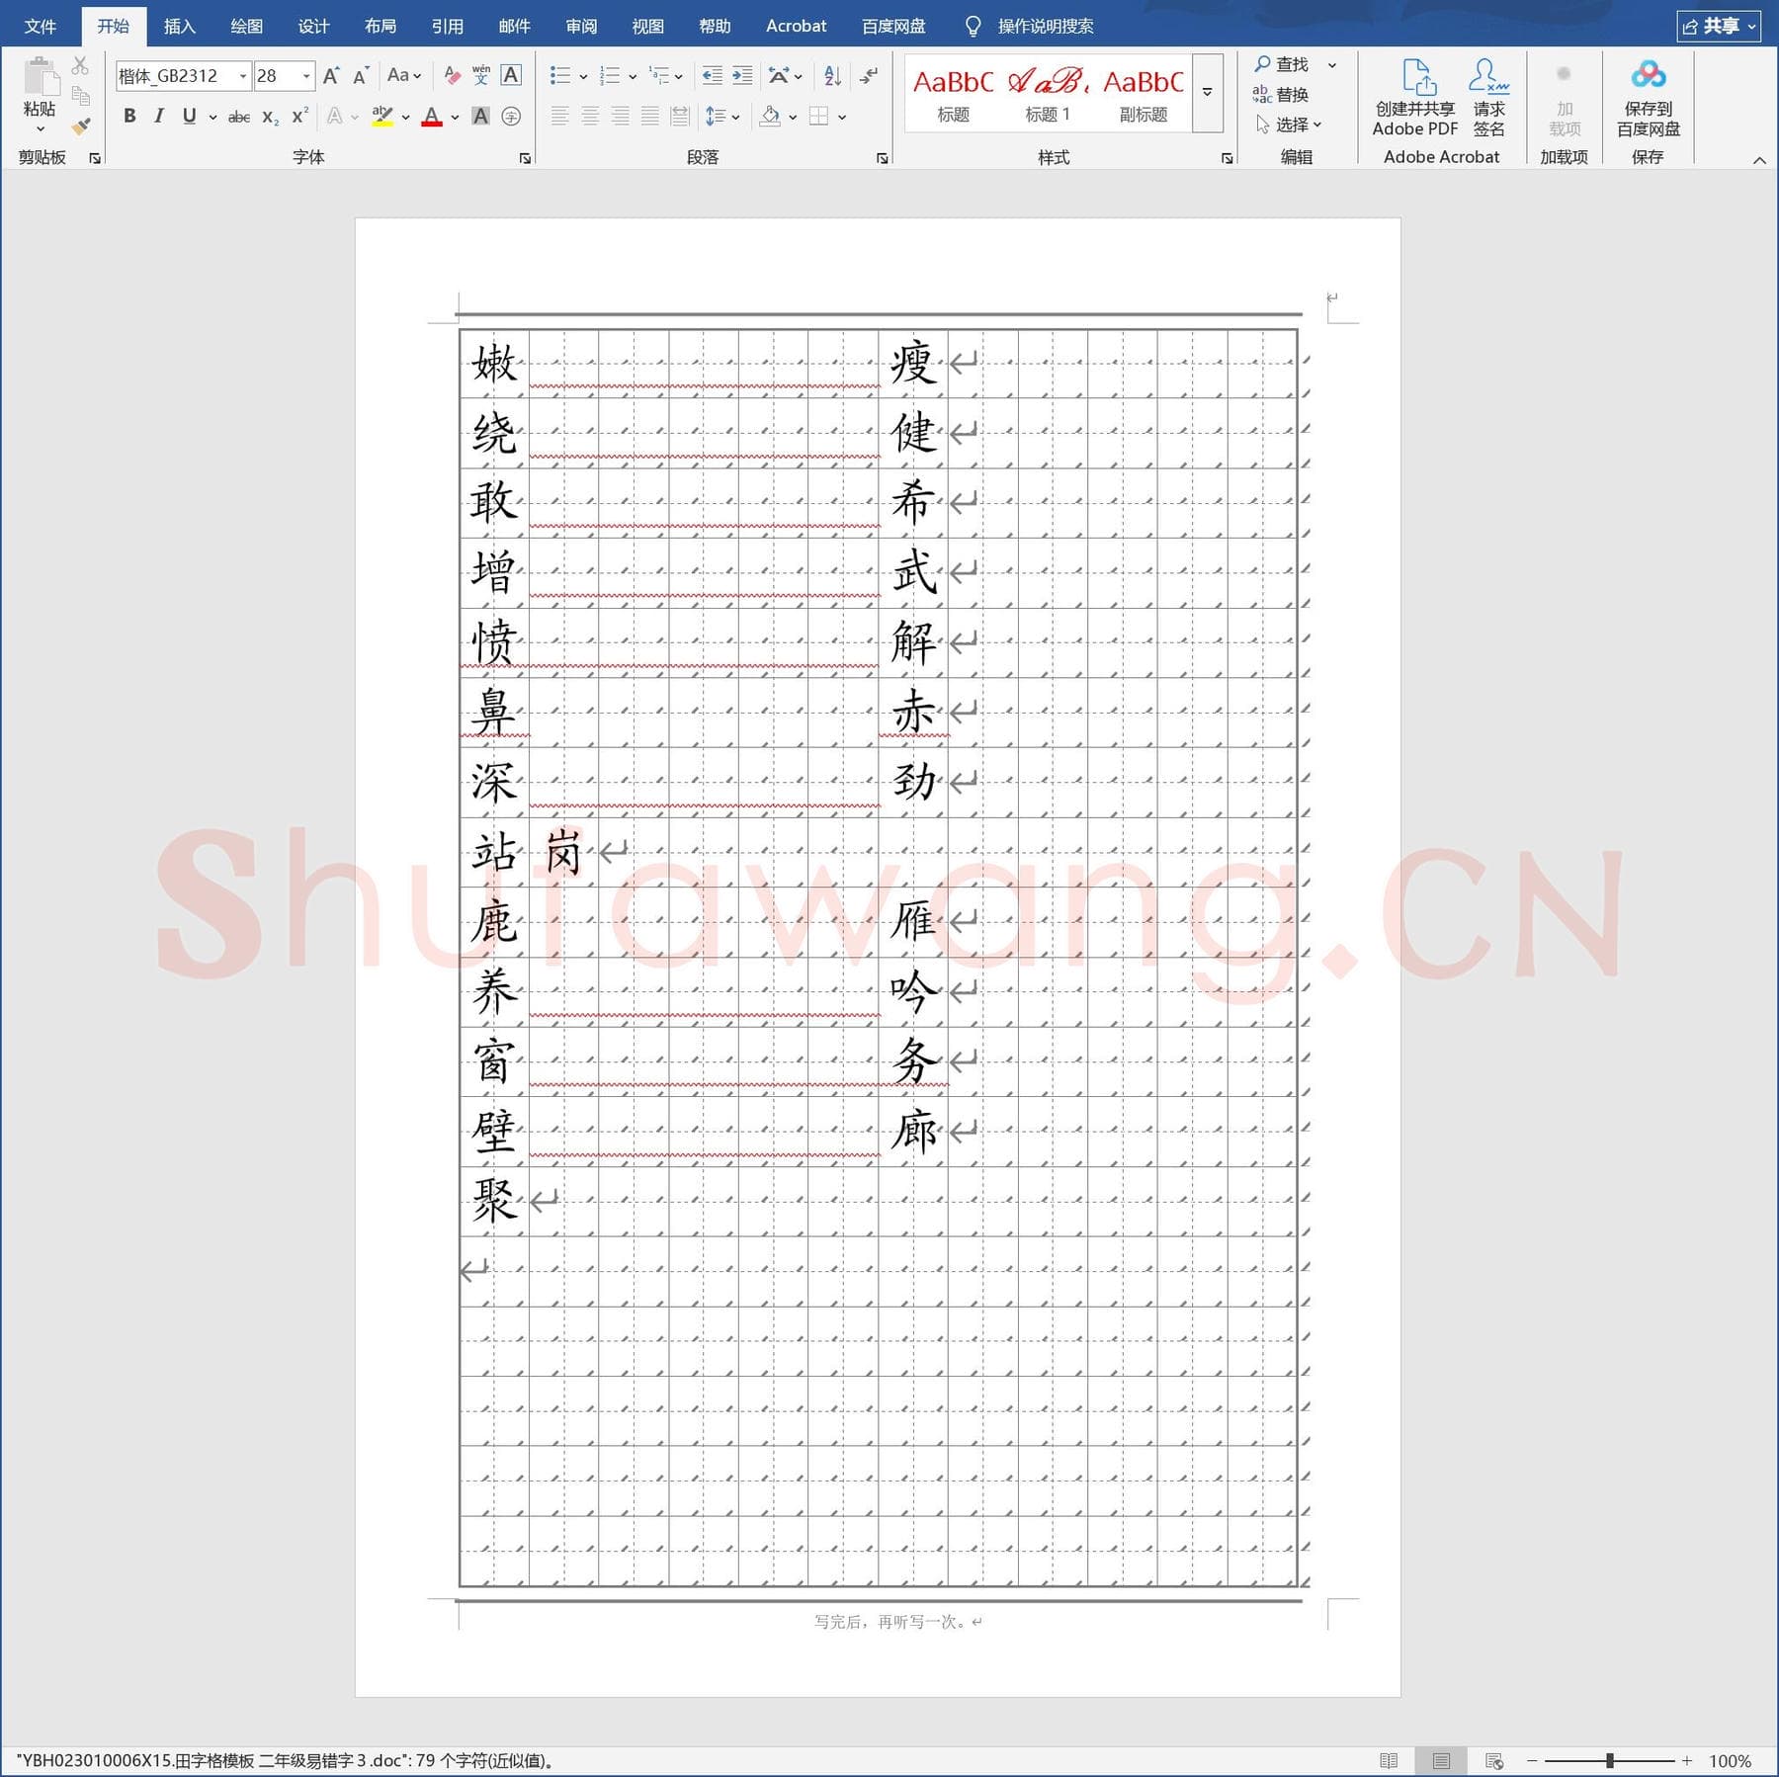
Task: Click the Cut scissors icon
Action: pos(81,66)
